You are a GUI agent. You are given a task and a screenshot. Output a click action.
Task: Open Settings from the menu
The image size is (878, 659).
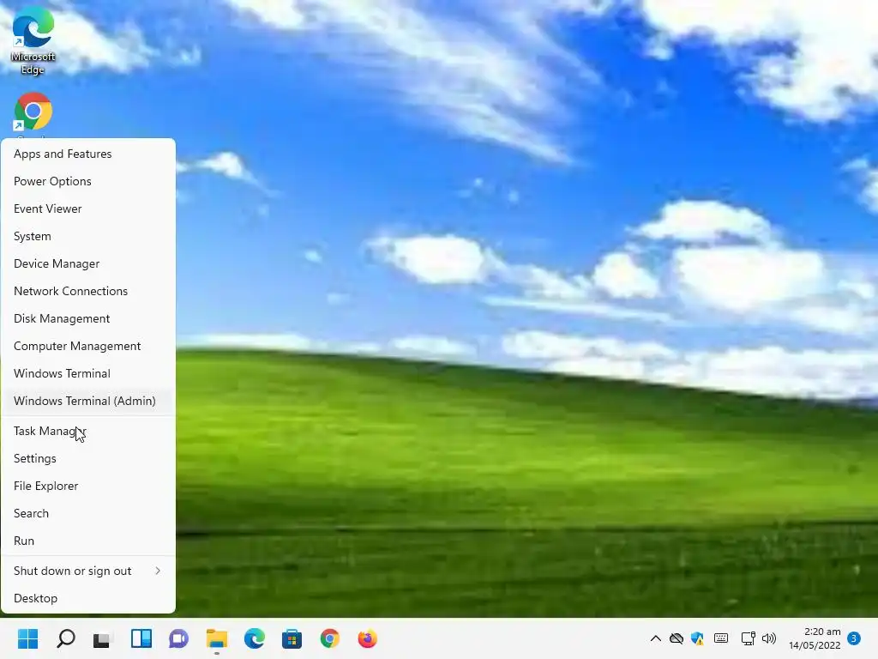[x=88, y=458]
